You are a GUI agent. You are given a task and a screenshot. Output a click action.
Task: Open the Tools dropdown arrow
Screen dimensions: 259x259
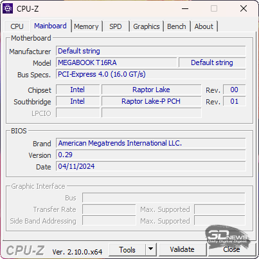coord(151,249)
